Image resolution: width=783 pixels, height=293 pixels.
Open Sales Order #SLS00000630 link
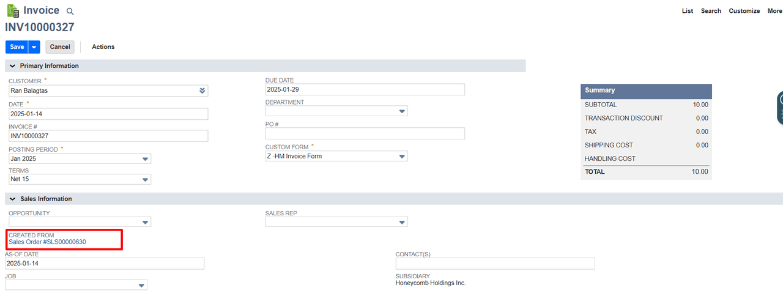47,242
